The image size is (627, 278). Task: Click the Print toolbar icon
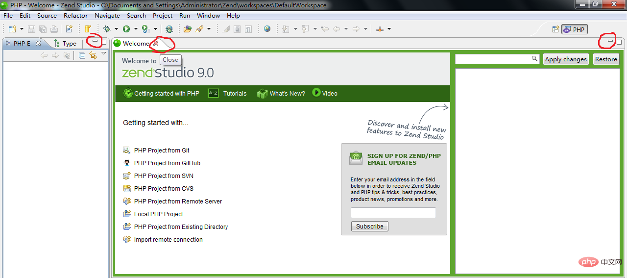[54, 29]
